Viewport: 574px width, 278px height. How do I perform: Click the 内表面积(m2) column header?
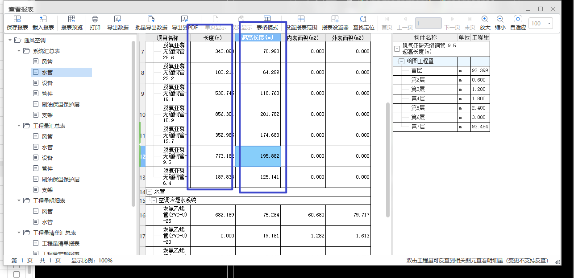[x=303, y=38]
